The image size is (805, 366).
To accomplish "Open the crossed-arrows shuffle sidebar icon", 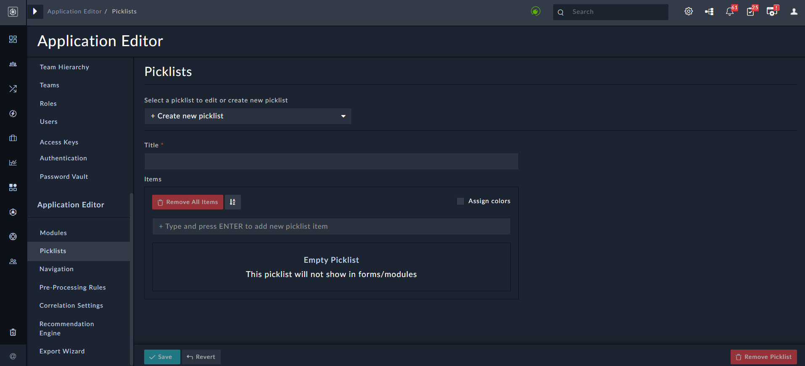I will coord(13,89).
